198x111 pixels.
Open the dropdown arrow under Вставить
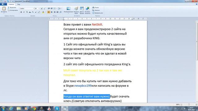click(4, 13)
